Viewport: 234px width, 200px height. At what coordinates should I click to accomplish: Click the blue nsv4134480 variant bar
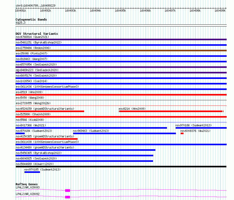[x=85, y=150]
